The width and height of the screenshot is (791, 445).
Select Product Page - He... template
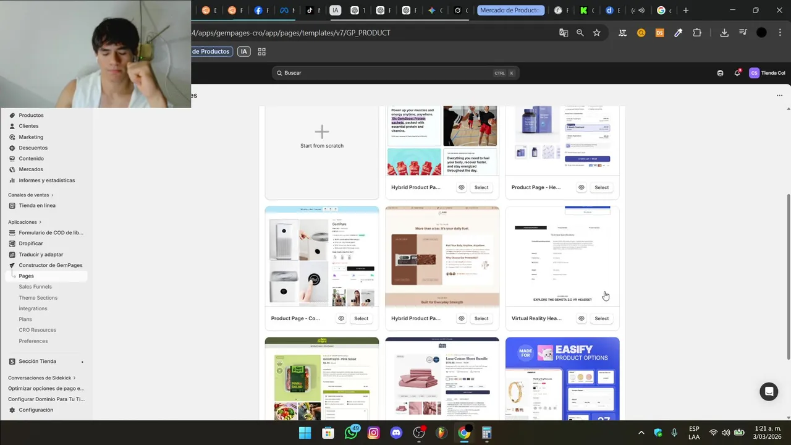(x=601, y=187)
